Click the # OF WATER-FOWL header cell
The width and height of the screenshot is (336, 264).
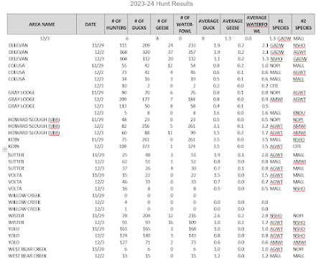coord(185,24)
